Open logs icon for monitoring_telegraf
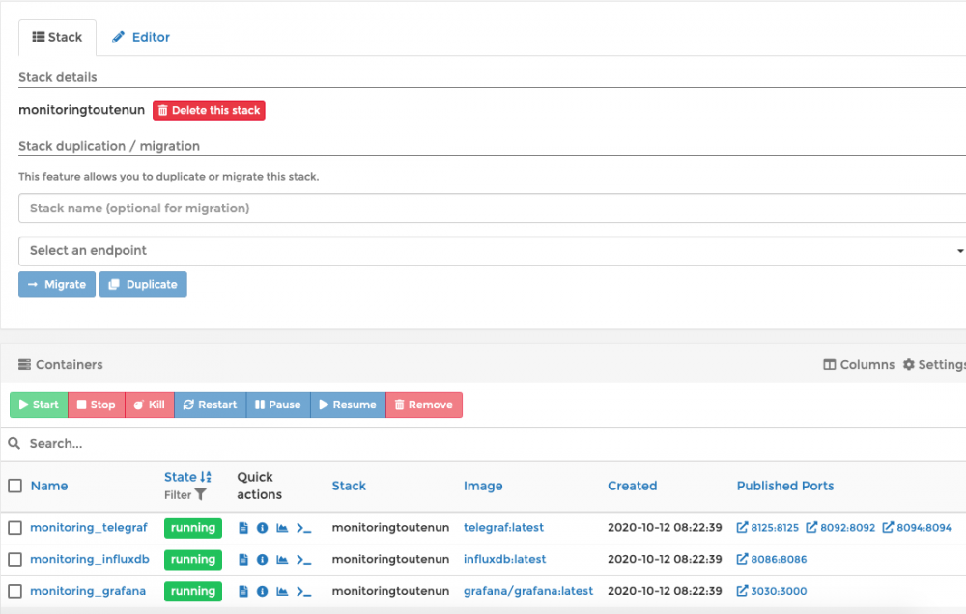The image size is (966, 614). click(243, 528)
